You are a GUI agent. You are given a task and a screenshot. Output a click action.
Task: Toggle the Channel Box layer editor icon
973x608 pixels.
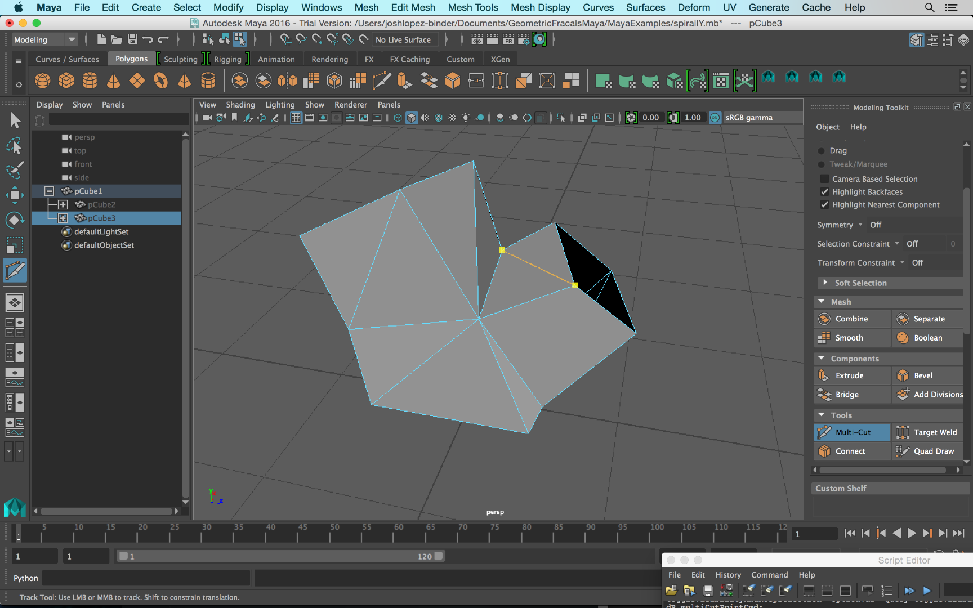[963, 40]
